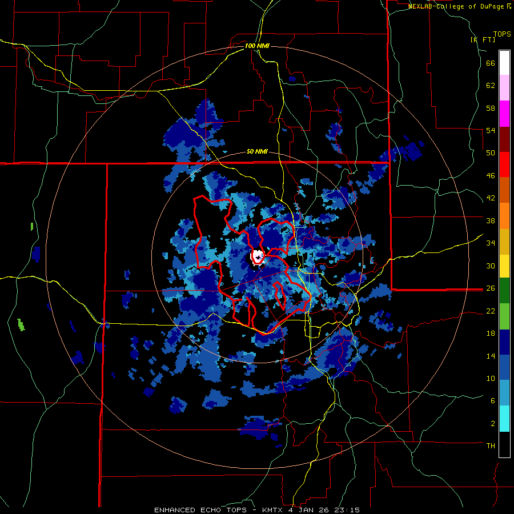Click the legend value 30
This screenshot has width=514, height=514.
coord(491,266)
